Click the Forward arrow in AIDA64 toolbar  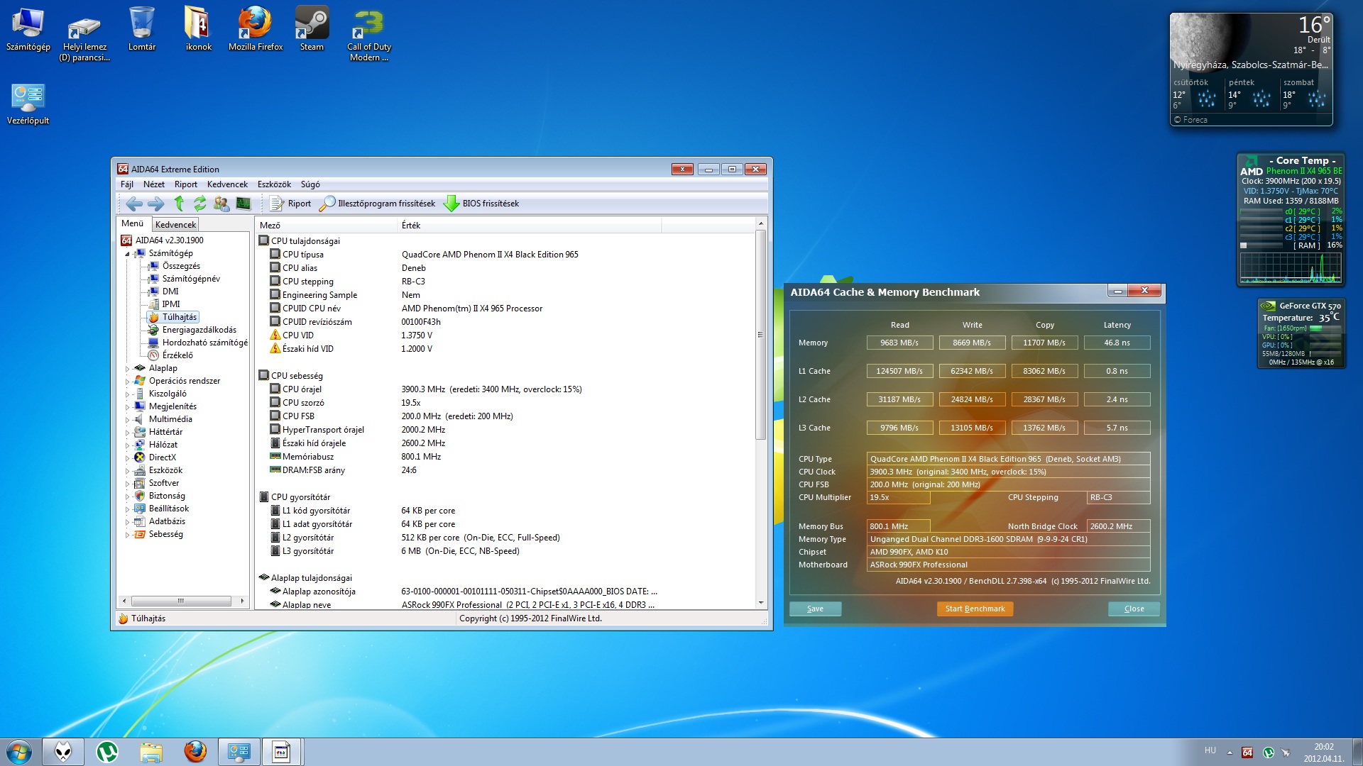point(156,204)
